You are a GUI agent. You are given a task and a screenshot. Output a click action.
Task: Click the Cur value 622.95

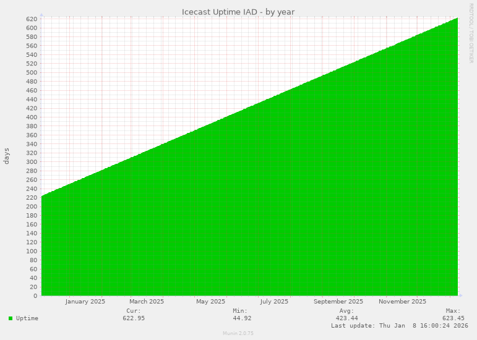click(134, 318)
